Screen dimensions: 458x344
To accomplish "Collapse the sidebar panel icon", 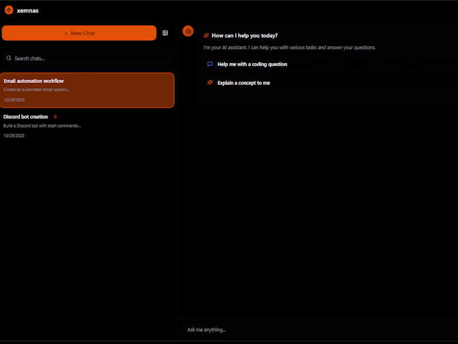I will point(165,33).
